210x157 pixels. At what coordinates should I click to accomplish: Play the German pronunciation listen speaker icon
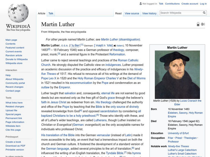[115, 46]
